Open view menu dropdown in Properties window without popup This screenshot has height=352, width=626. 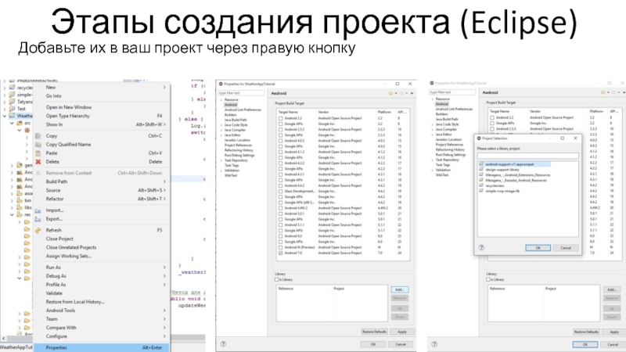click(412, 93)
